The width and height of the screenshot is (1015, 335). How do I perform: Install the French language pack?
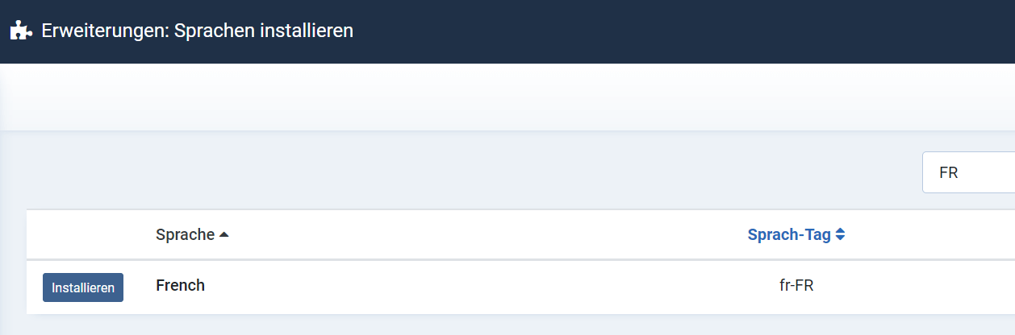(83, 287)
